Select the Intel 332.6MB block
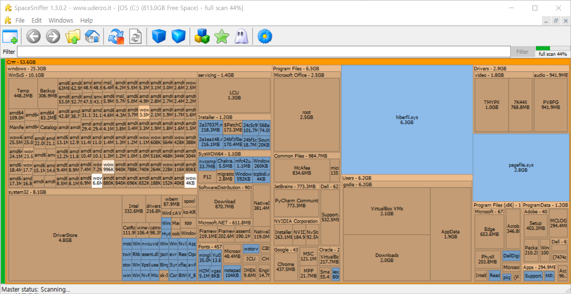This screenshot has width=571, height=294. [x=133, y=209]
